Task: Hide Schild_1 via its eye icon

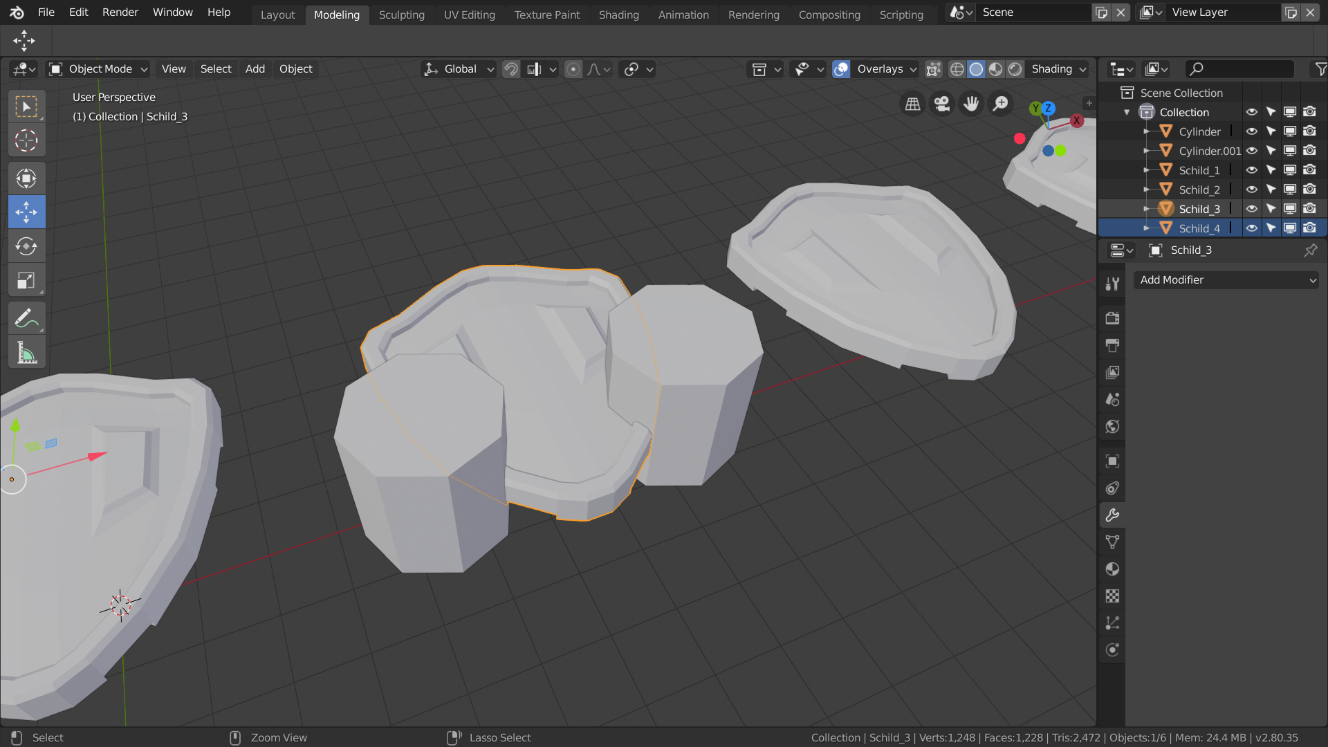Action: (x=1251, y=170)
